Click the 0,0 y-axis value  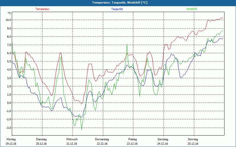click(9, 103)
